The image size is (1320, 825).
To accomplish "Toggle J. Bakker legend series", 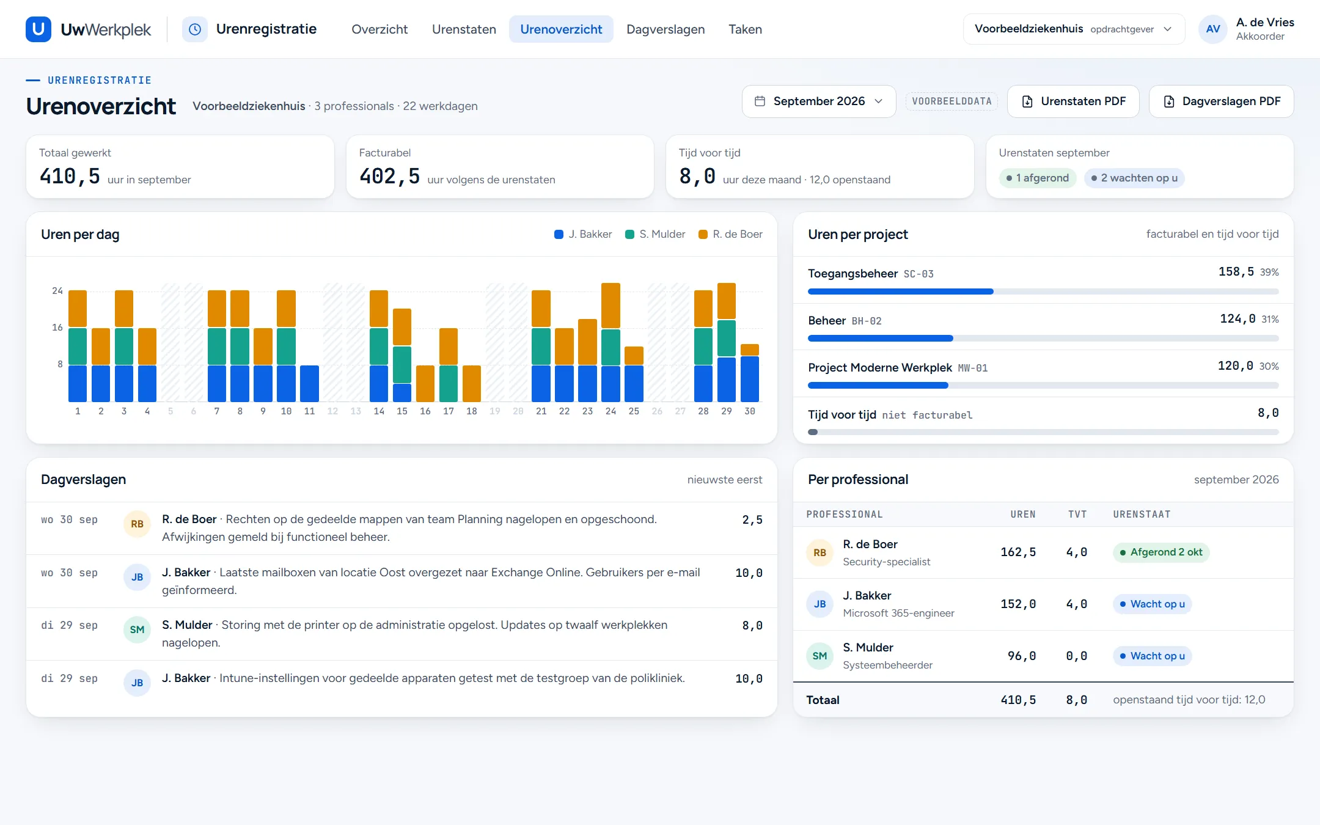I will 583,235.
